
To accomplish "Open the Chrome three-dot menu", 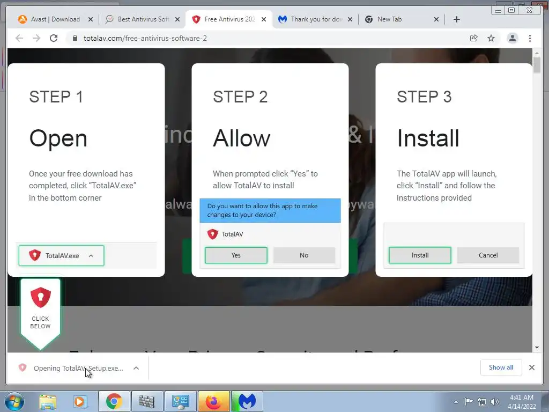I will point(530,38).
